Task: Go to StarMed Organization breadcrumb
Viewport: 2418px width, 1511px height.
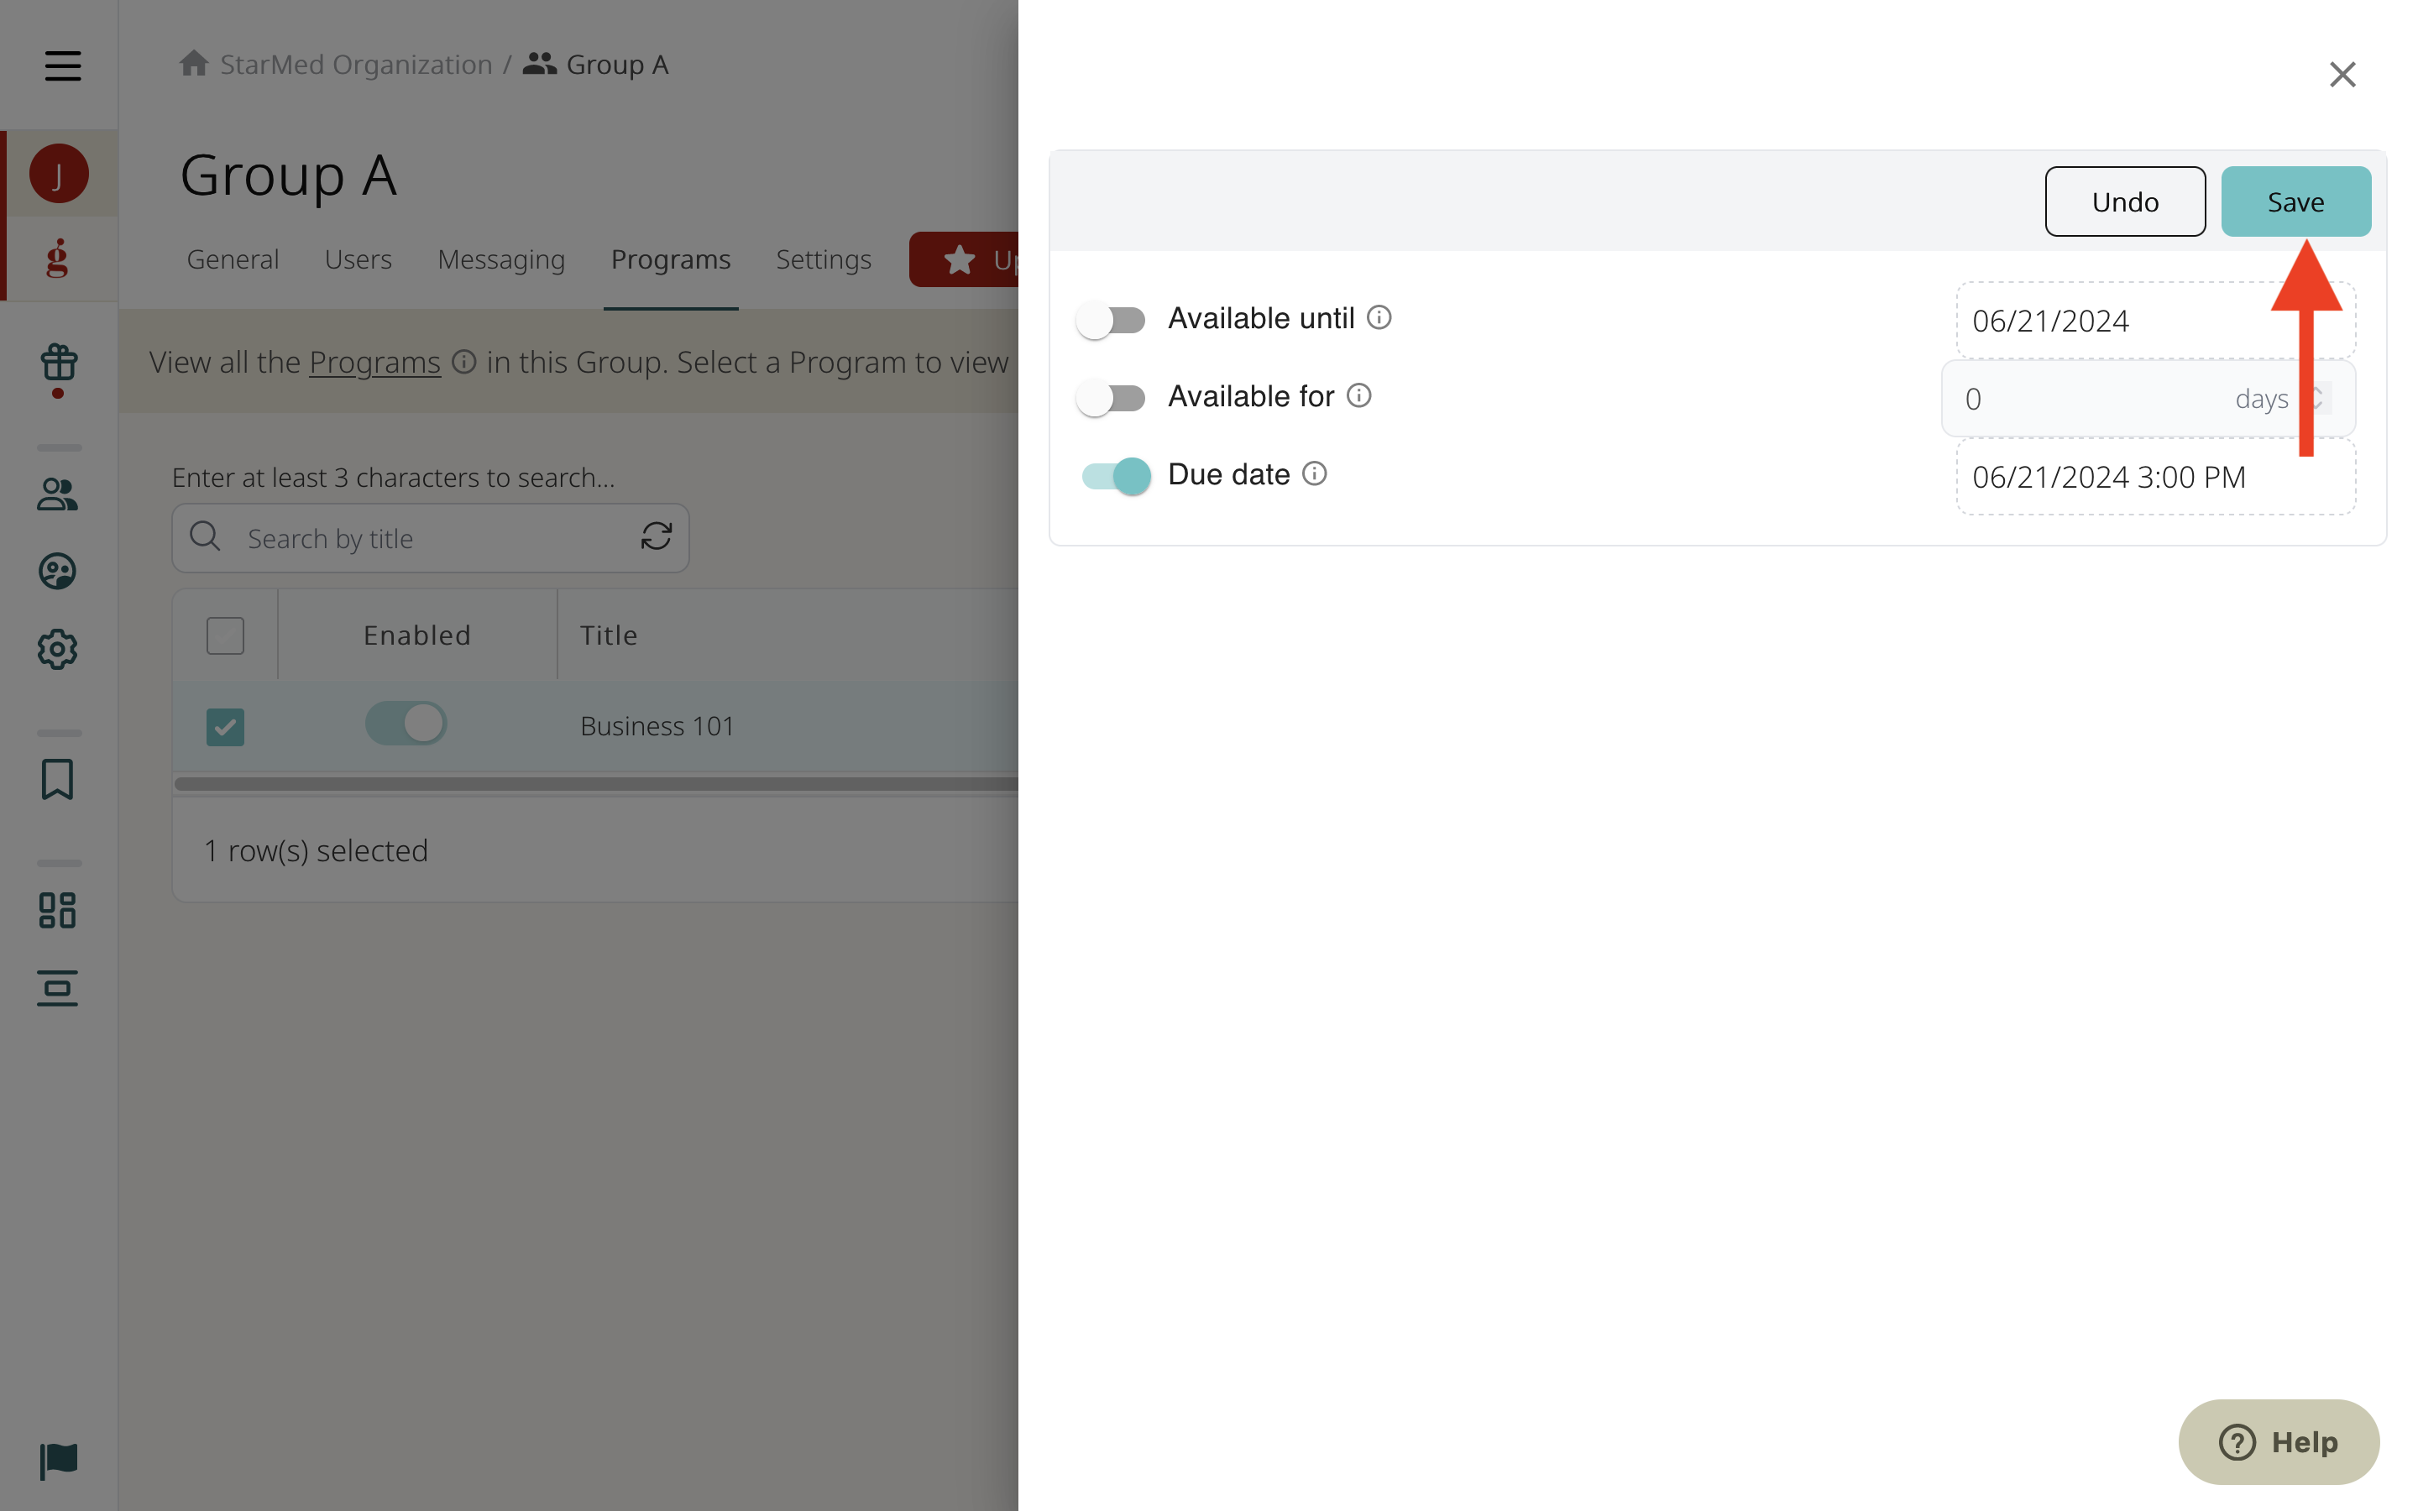Action: tap(356, 64)
